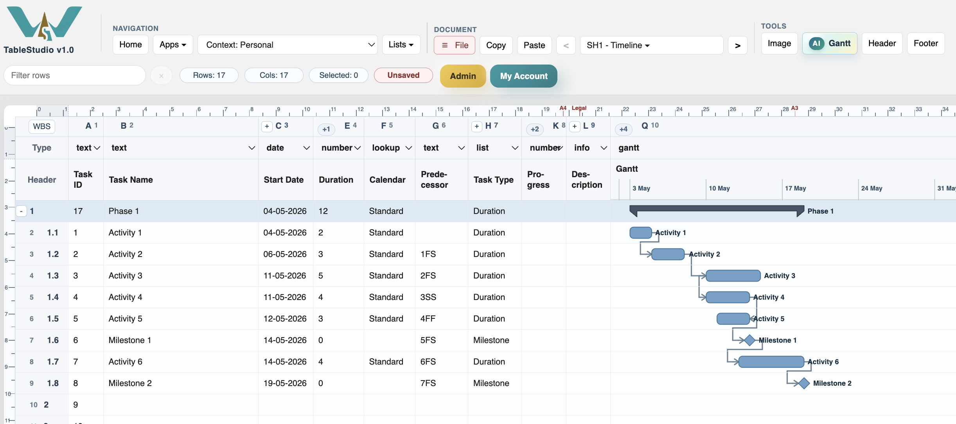956x424 pixels.
Task: Click the Milestone 2 diamond in Gantt
Action: (804, 383)
